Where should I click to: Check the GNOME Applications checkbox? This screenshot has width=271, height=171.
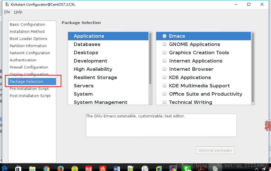click(164, 45)
